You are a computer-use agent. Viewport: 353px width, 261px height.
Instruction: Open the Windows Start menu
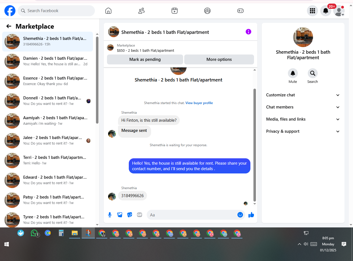pyautogui.click(x=7, y=244)
